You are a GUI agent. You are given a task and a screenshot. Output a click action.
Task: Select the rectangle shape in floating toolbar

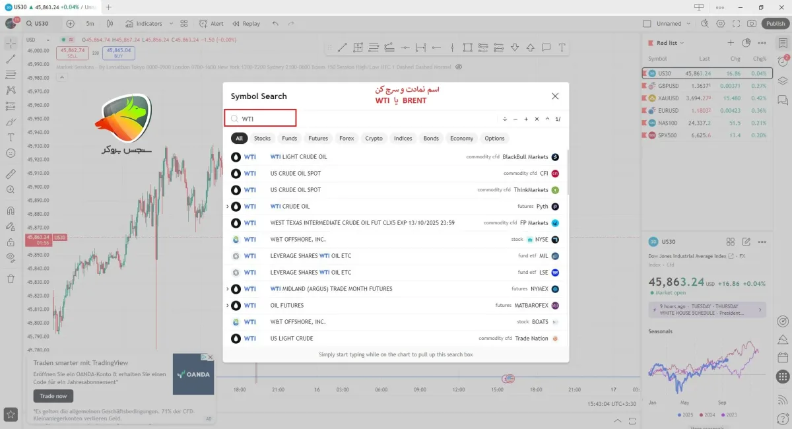pyautogui.click(x=467, y=48)
